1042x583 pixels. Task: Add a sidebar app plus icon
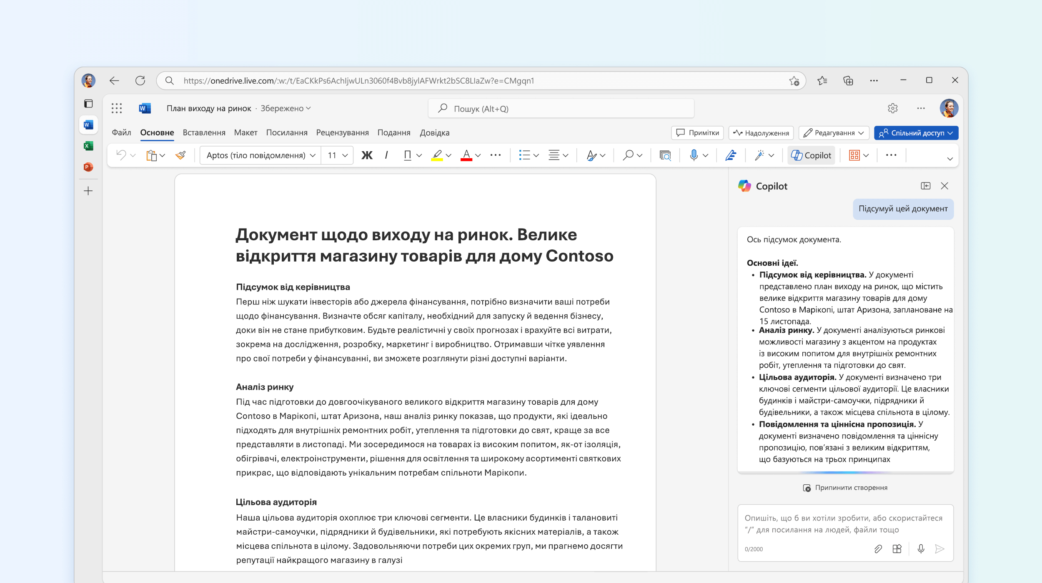[x=88, y=191]
